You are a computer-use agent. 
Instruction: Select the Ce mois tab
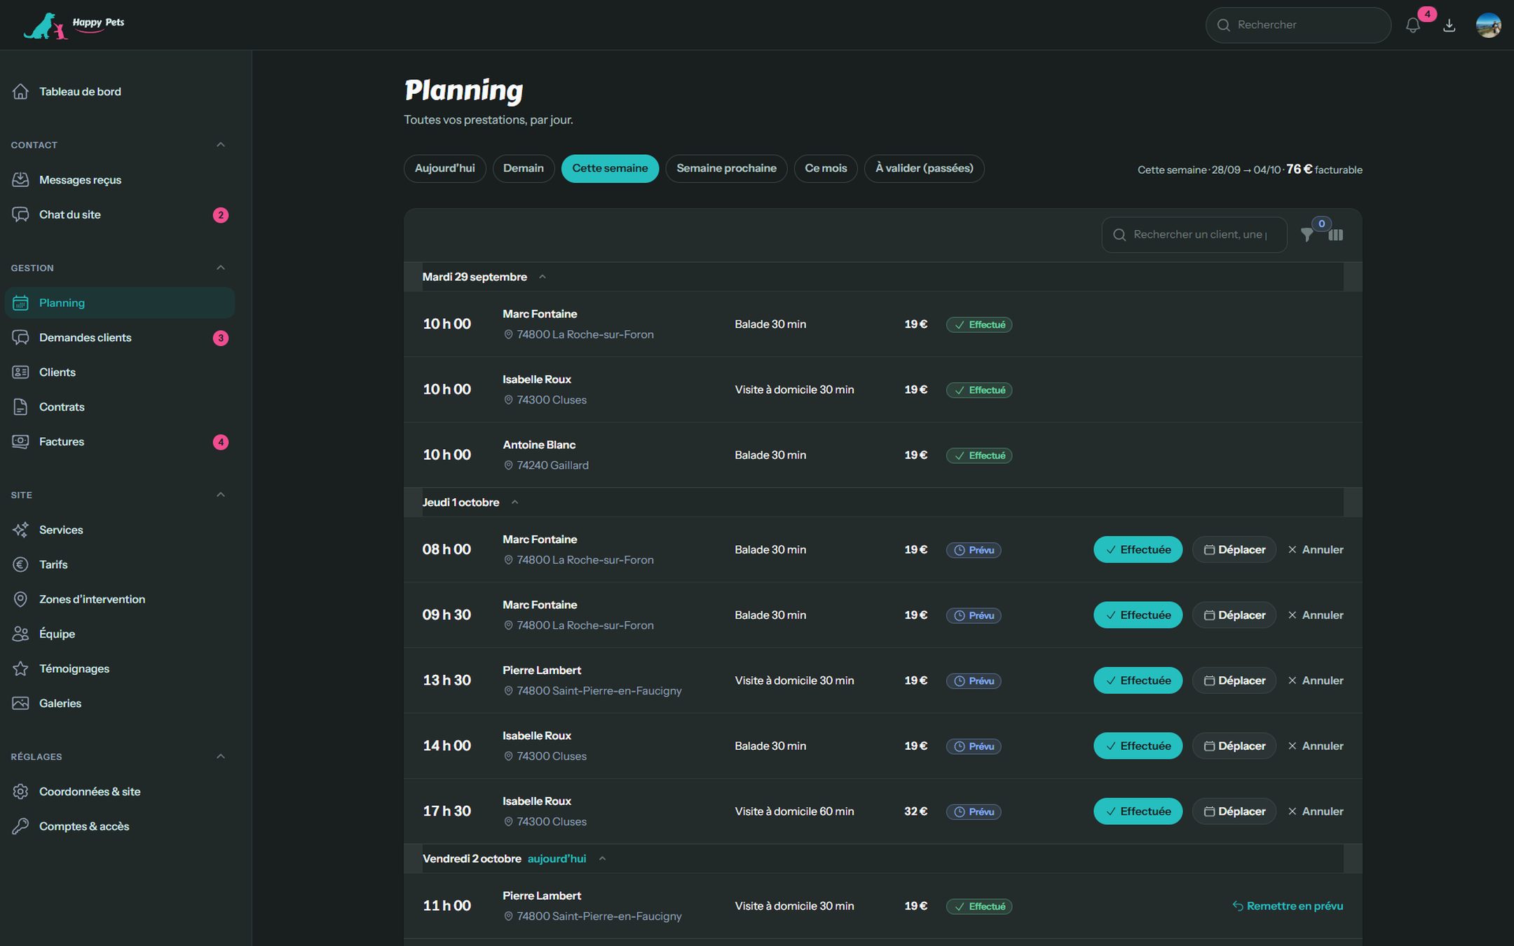pyautogui.click(x=826, y=169)
